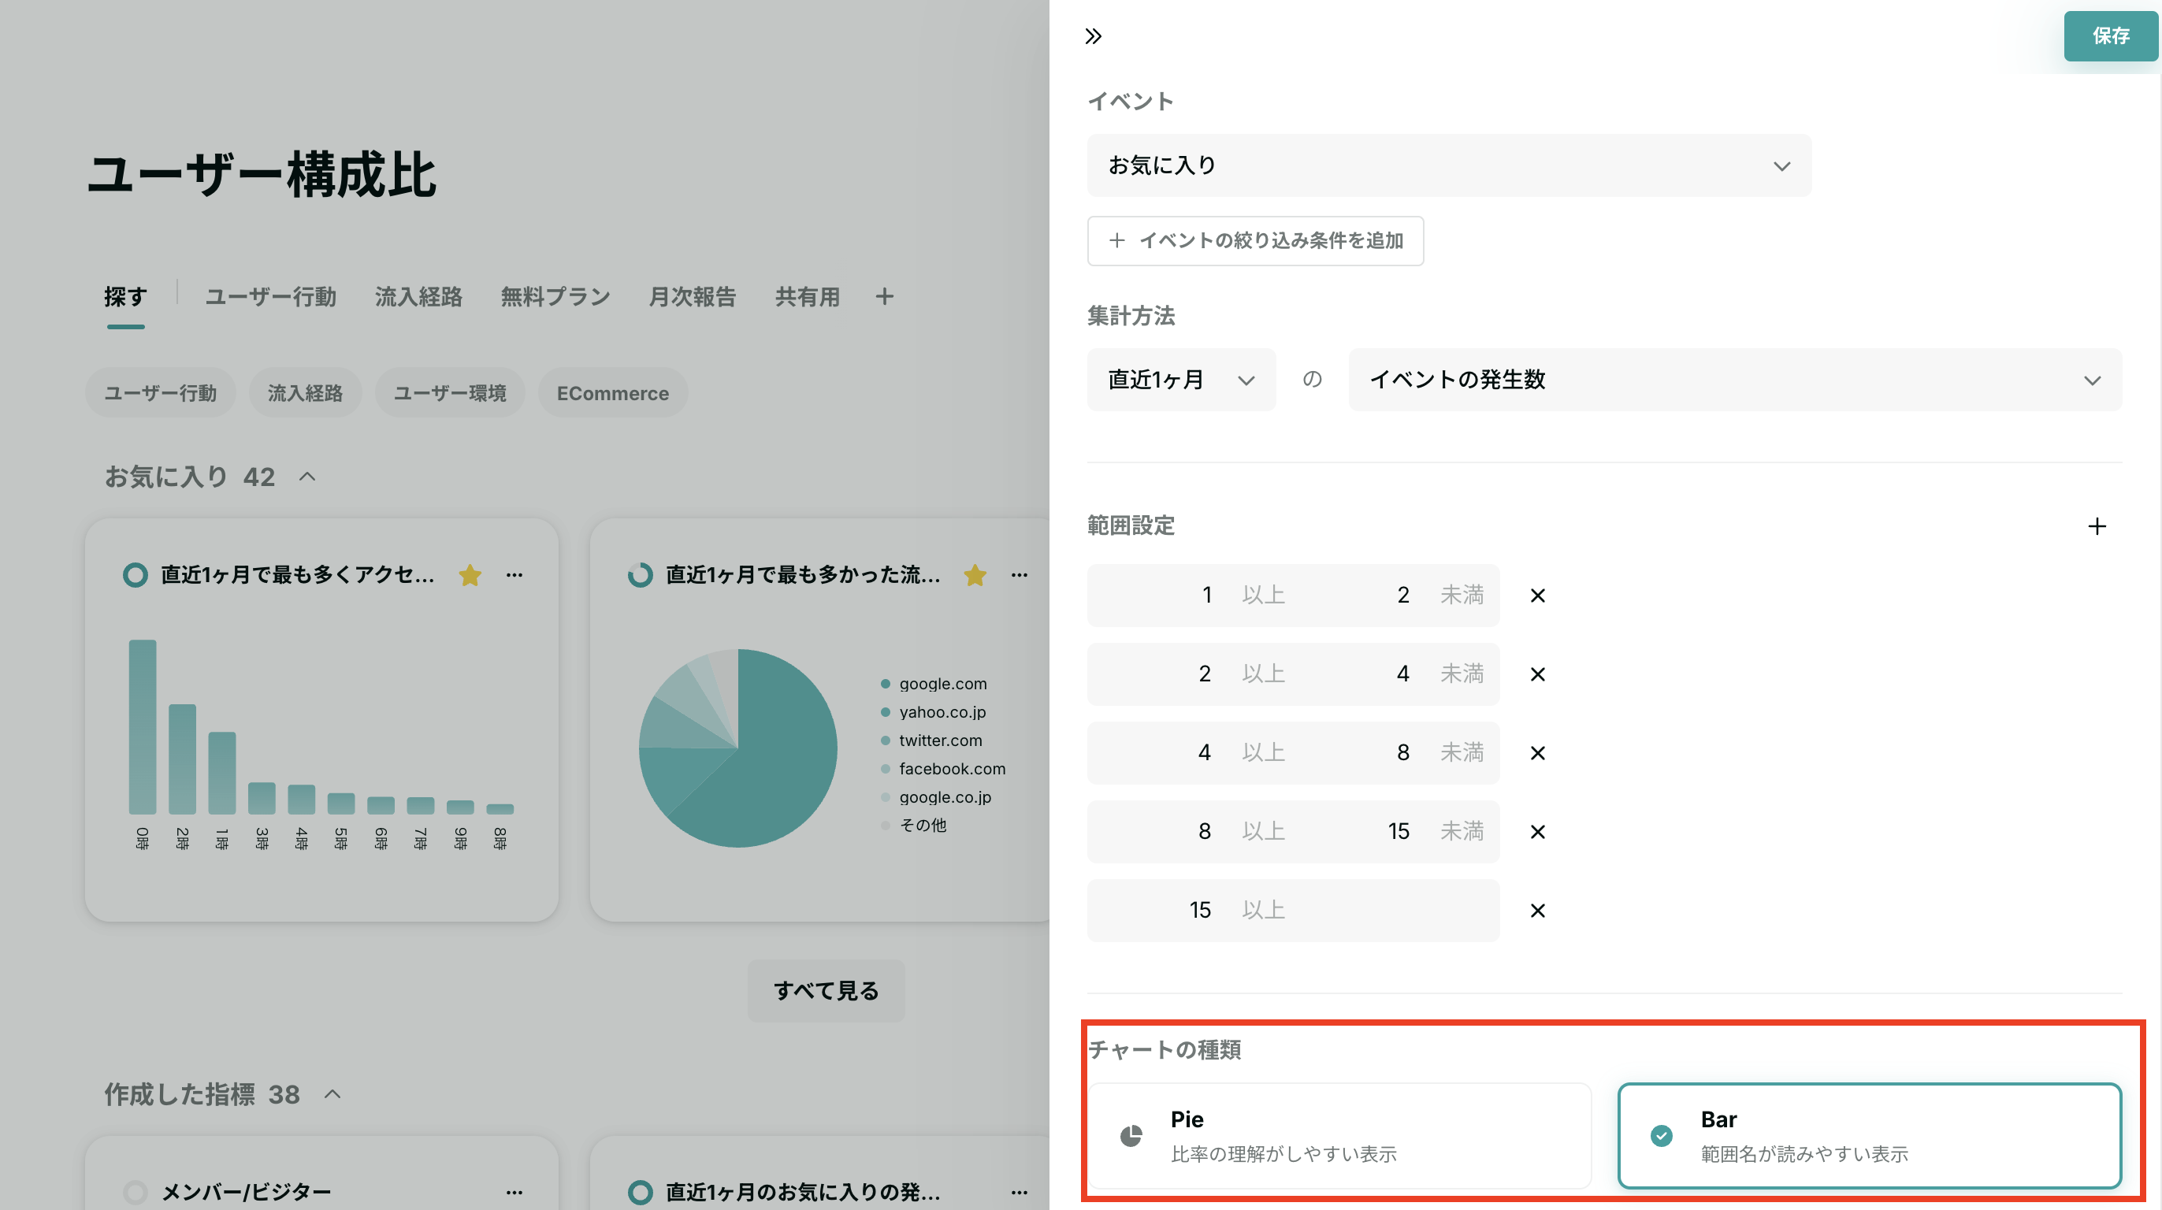
Task: Click the facebook.com legend entry
Action: [942, 769]
